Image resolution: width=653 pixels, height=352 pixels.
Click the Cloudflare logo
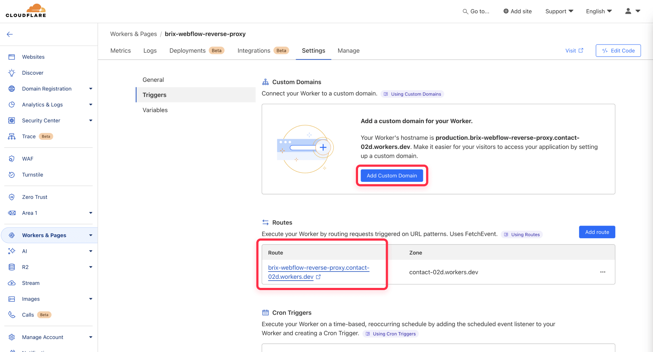26,11
